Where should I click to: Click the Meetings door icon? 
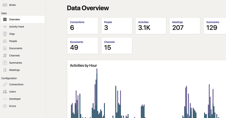pos(5,70)
